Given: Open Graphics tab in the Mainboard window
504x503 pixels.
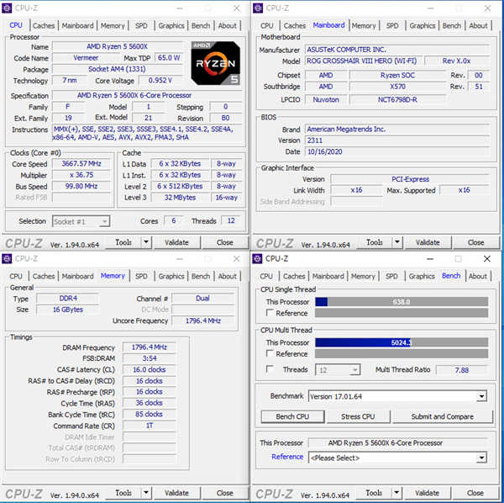Looking at the screenshot, I should point(422,26).
